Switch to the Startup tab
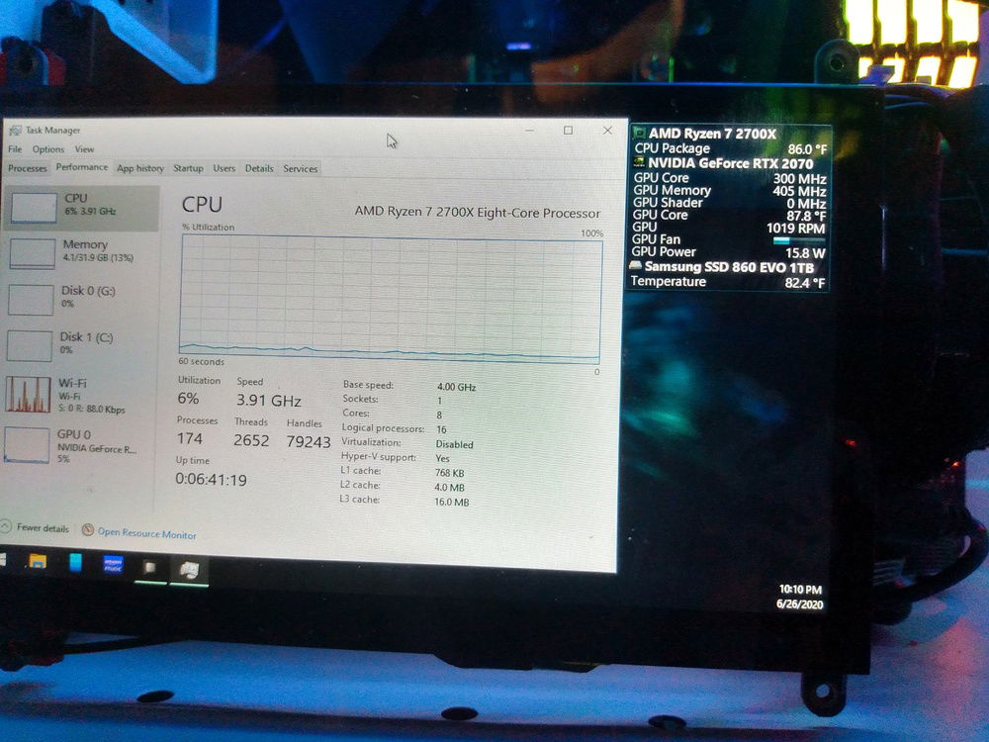Screen dimensions: 989x742 (x=188, y=168)
